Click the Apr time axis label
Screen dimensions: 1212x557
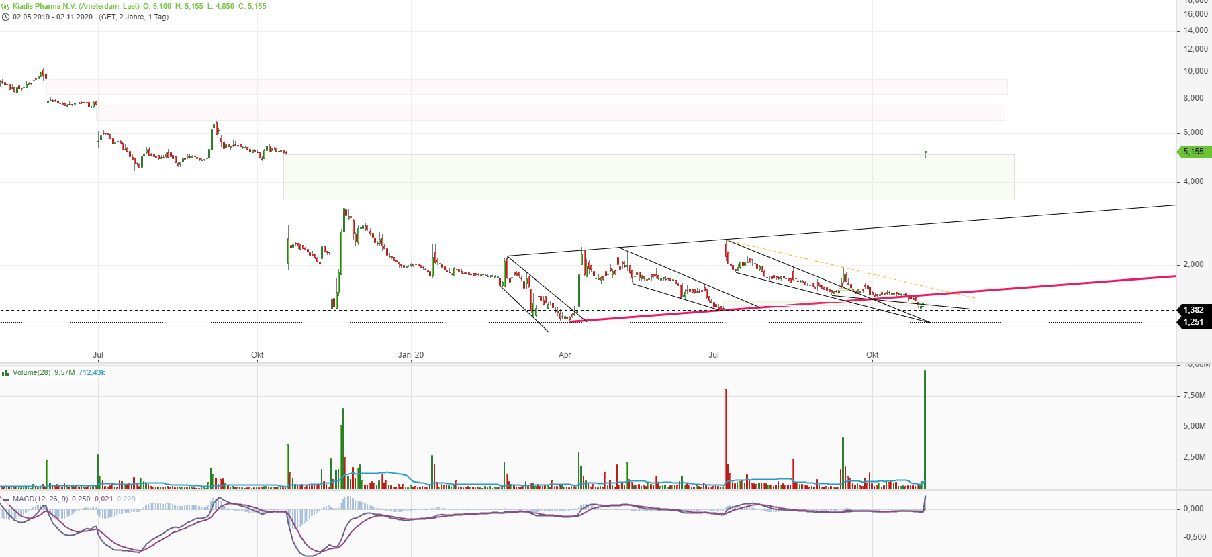tap(565, 355)
